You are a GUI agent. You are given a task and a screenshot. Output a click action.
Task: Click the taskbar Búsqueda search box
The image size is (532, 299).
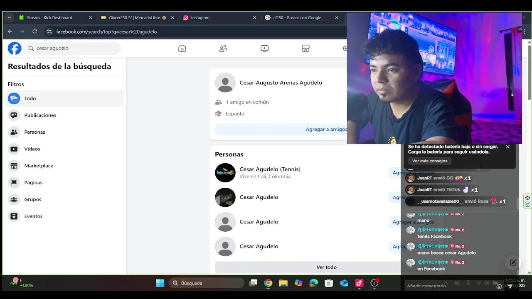click(207, 283)
